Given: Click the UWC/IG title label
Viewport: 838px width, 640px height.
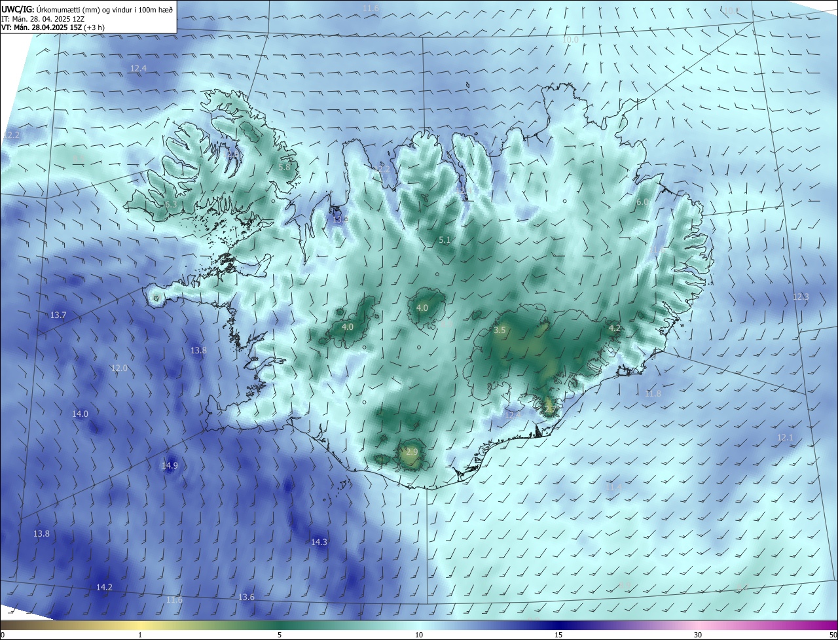Looking at the screenshot, I should [16, 10].
